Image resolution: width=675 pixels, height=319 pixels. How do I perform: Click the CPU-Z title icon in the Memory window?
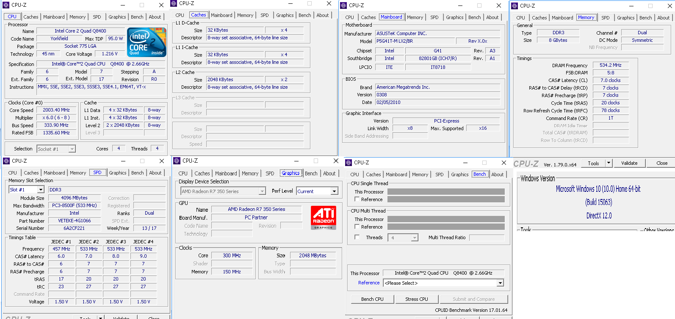[x=515, y=6]
